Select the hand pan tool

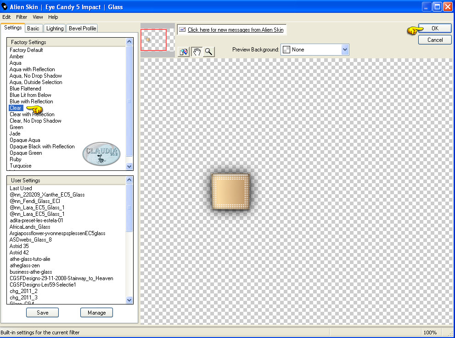click(x=197, y=52)
